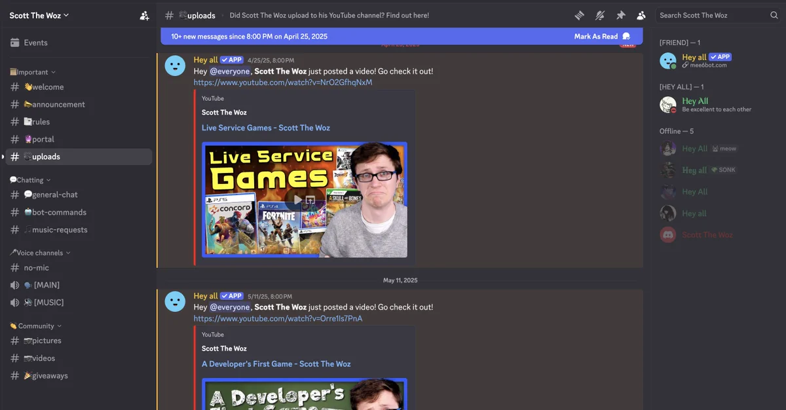
Task: Open the welcome channel
Action: tap(79, 87)
